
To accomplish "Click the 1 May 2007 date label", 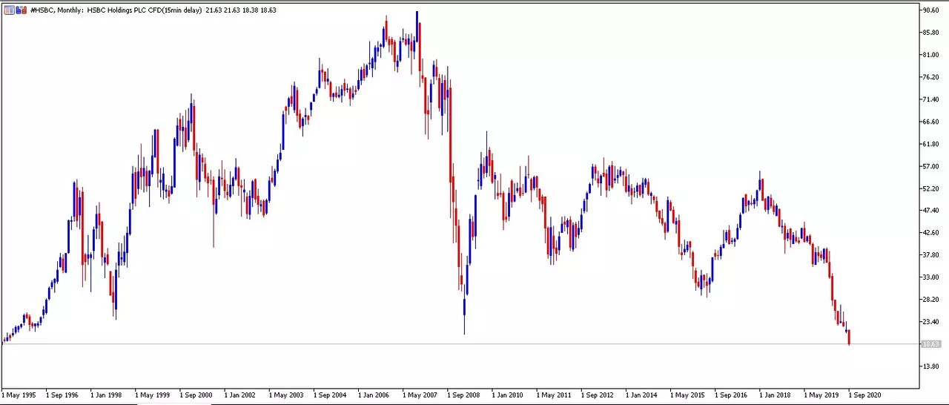I will pyautogui.click(x=420, y=395).
